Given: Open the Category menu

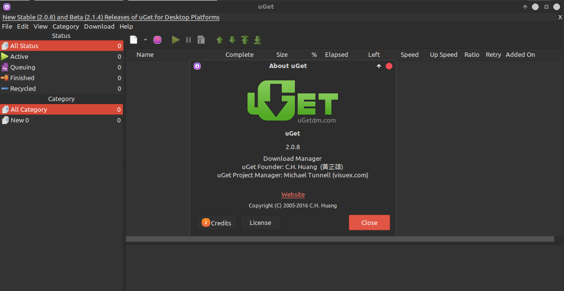Looking at the screenshot, I should click(66, 26).
